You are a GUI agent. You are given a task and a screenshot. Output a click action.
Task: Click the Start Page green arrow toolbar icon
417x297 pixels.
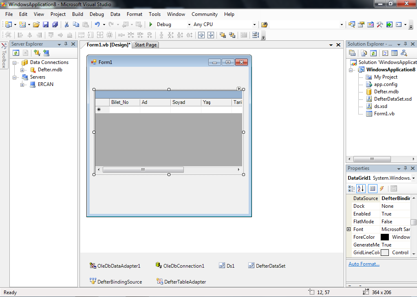coord(389,24)
